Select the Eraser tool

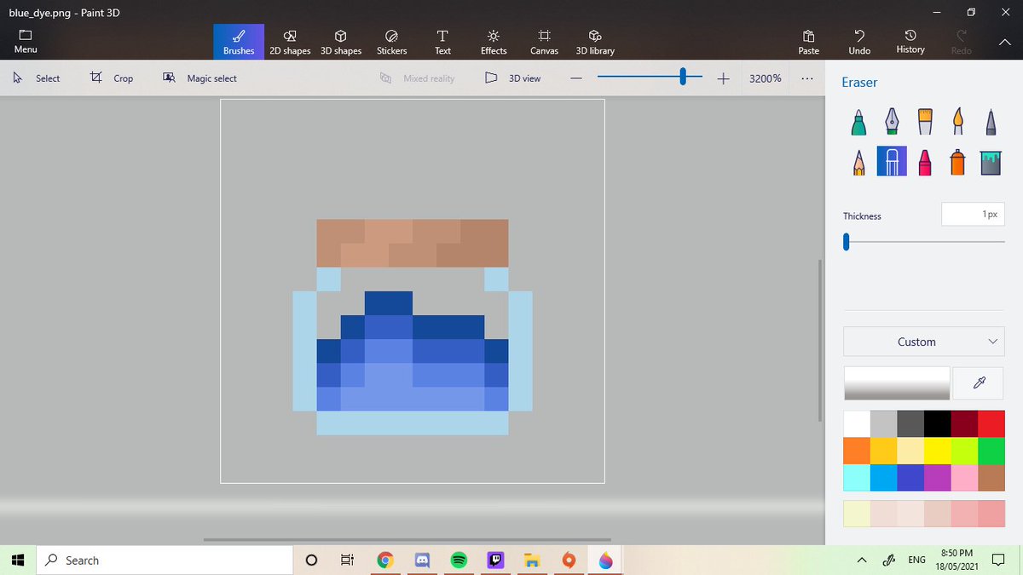click(892, 161)
